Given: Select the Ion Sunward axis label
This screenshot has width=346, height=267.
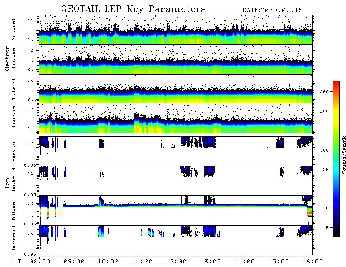Looking at the screenshot, I should tap(14, 151).
